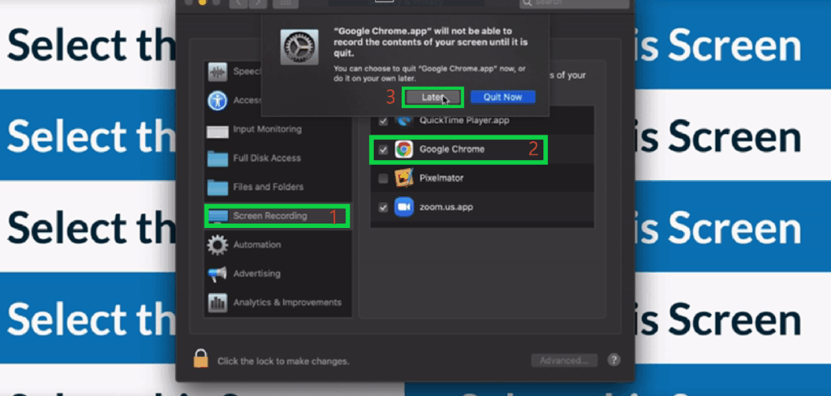Click the Advanced… button

564,360
